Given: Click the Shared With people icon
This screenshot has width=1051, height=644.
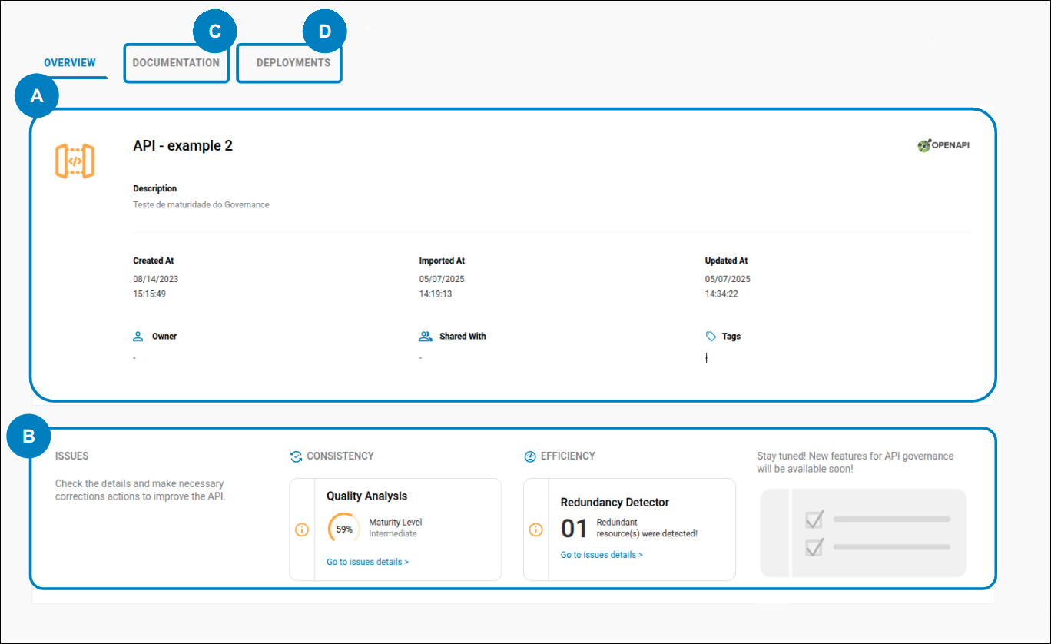Looking at the screenshot, I should [x=426, y=336].
